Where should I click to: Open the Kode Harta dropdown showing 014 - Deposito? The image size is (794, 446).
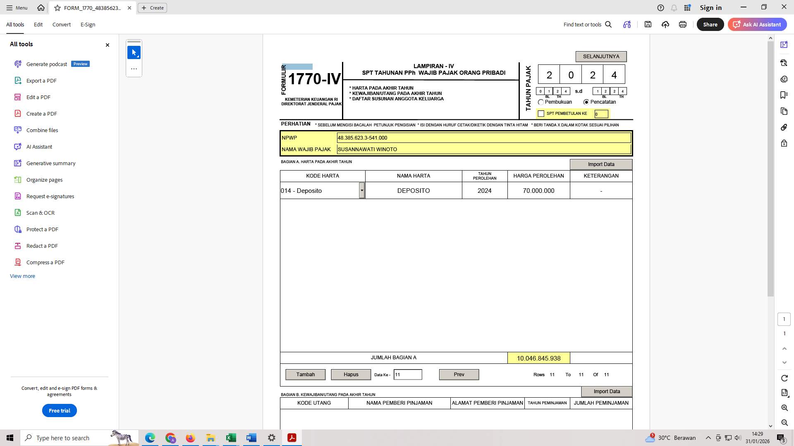tap(362, 190)
